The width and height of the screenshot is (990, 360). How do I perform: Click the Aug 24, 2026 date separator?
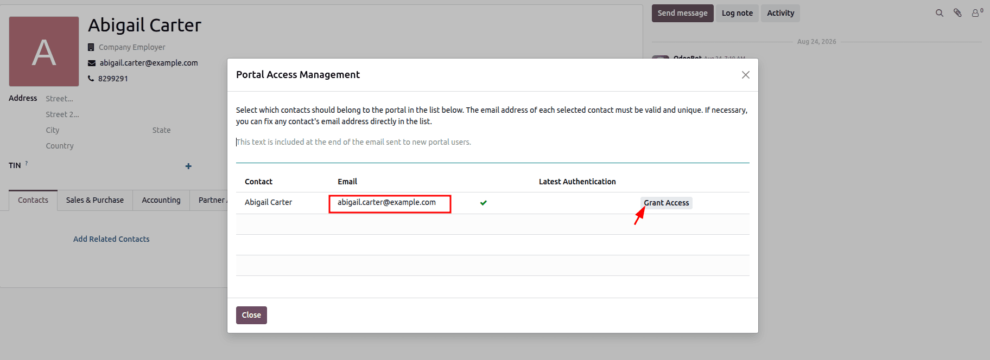tap(816, 42)
